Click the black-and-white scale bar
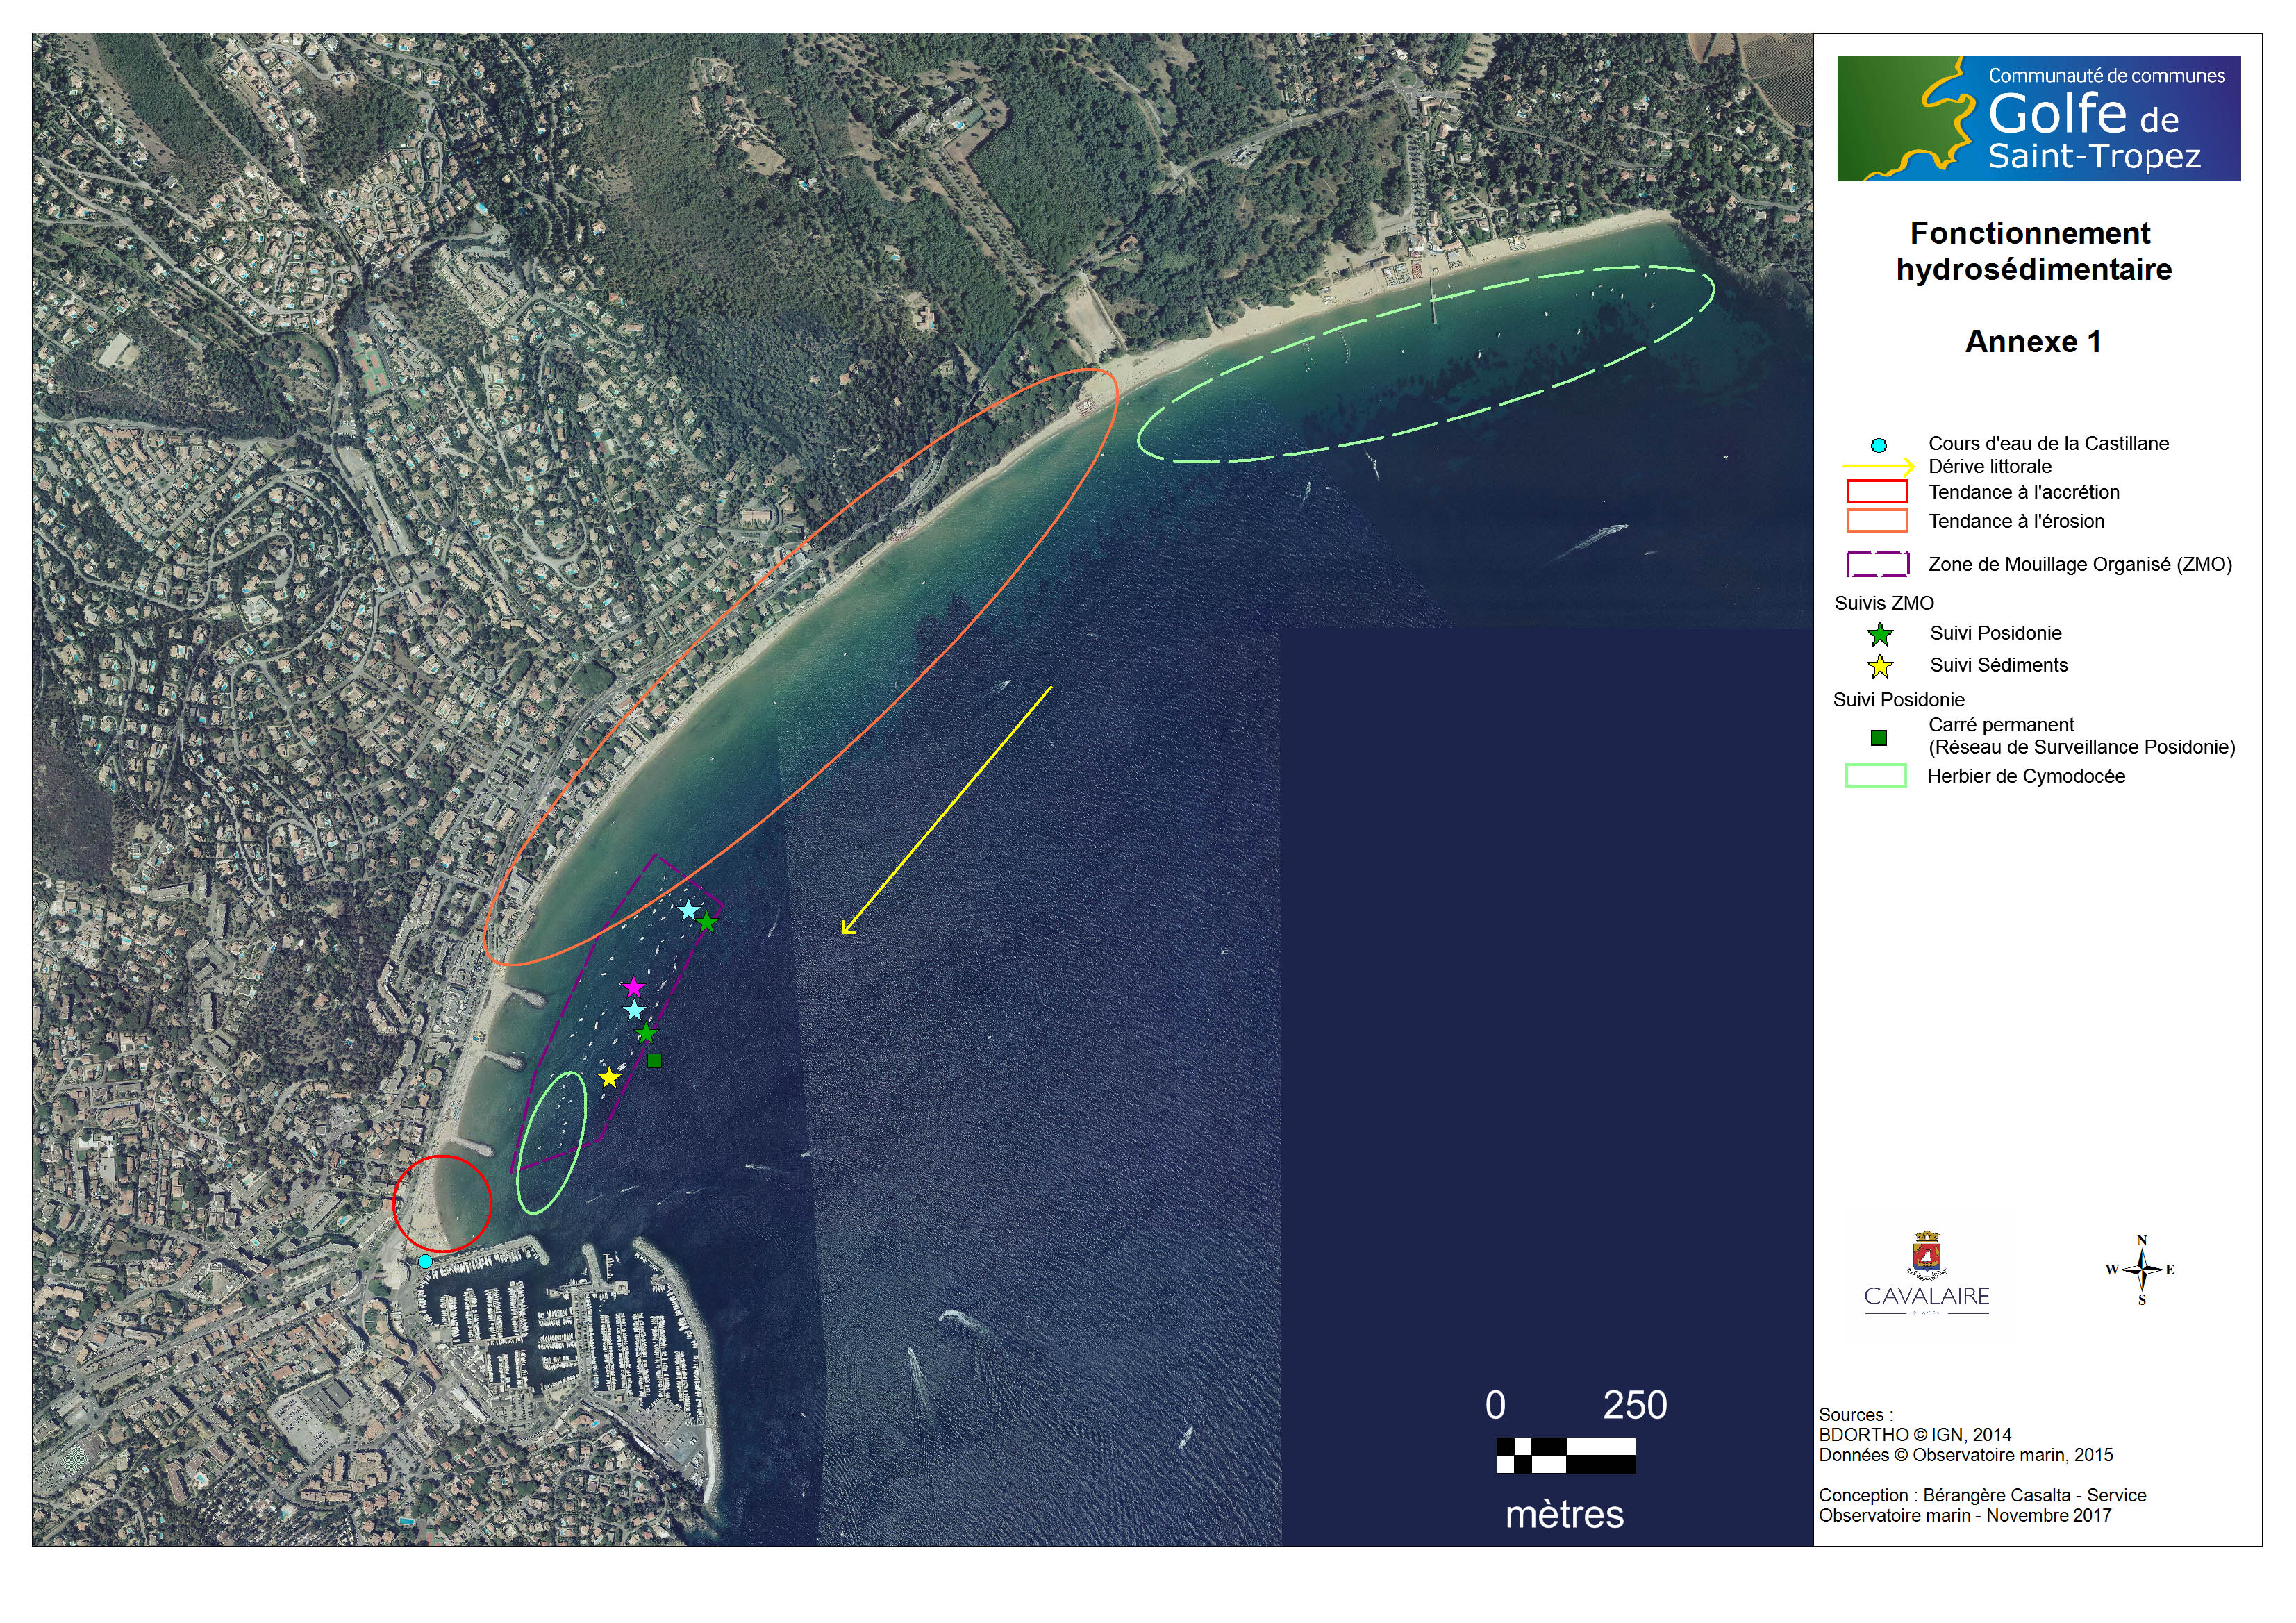 [x=1565, y=1455]
